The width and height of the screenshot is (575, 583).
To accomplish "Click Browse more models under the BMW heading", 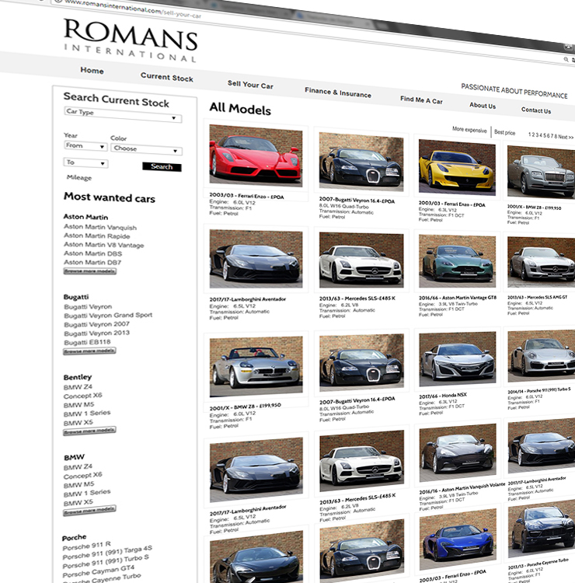I will (89, 511).
